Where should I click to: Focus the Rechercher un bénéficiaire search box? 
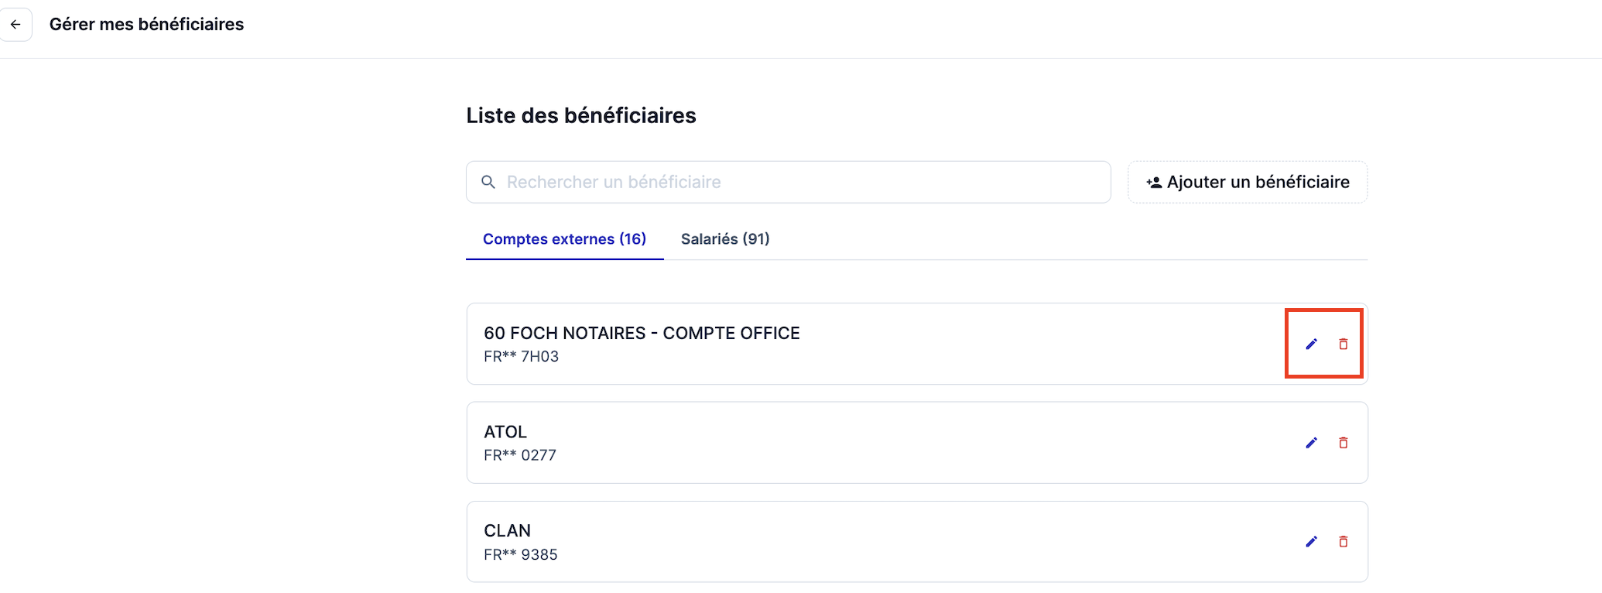click(x=788, y=182)
